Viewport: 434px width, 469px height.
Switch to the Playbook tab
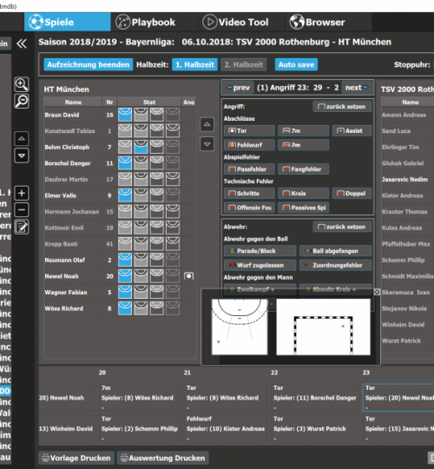point(146,22)
